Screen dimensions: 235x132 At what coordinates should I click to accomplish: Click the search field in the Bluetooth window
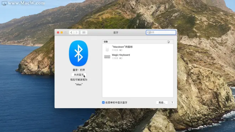coord(161,32)
